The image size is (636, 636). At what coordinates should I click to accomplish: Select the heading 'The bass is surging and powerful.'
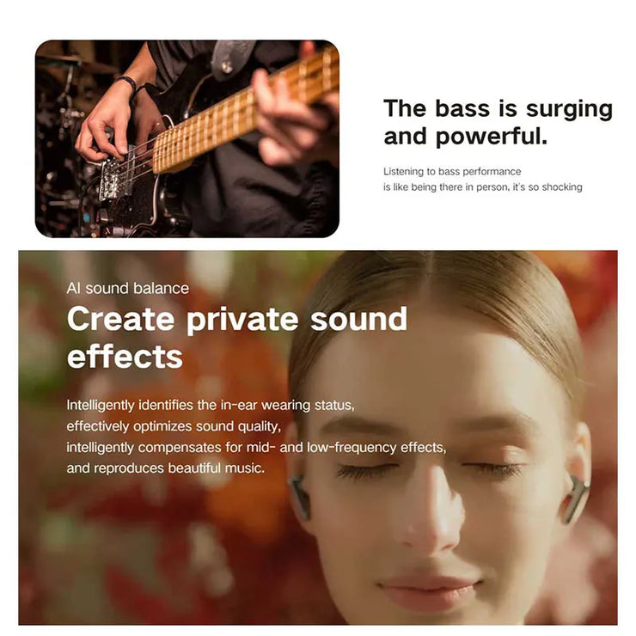tap(498, 122)
